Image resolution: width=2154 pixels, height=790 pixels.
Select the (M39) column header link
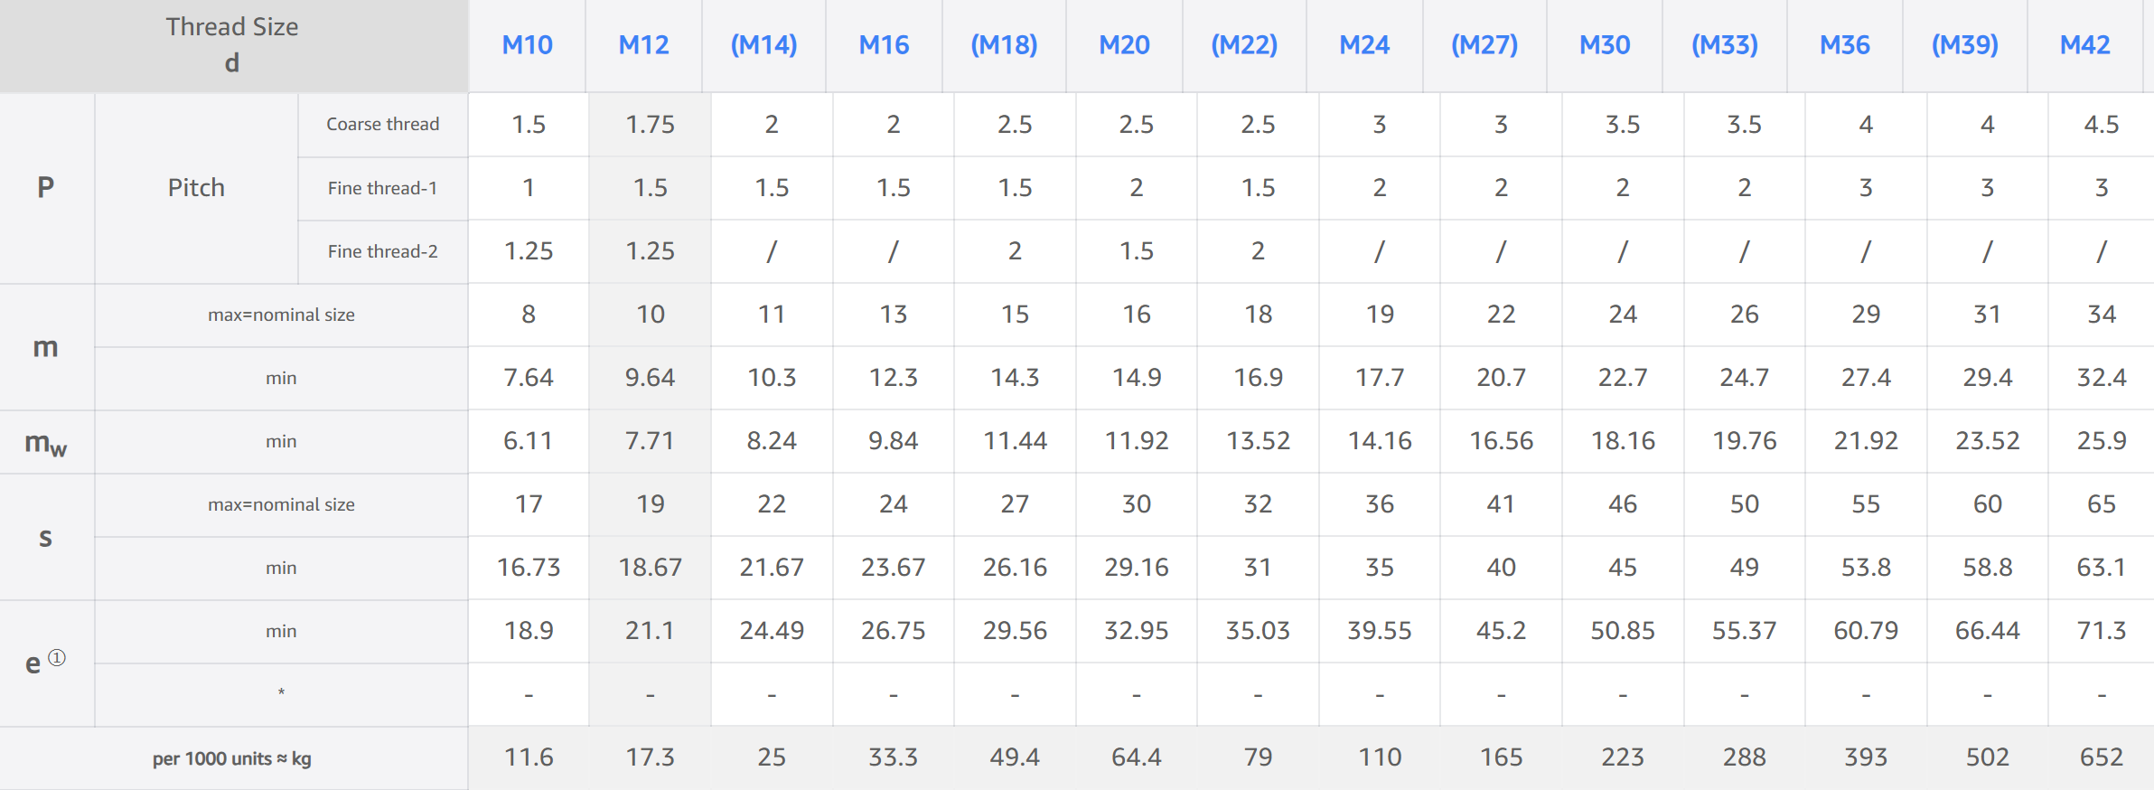1964,45
